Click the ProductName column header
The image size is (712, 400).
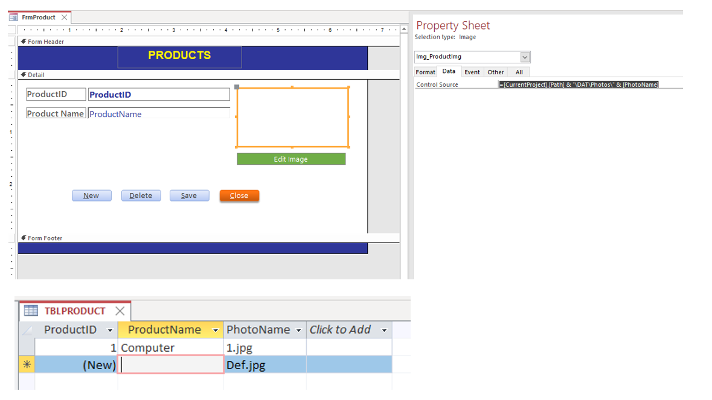click(171, 329)
